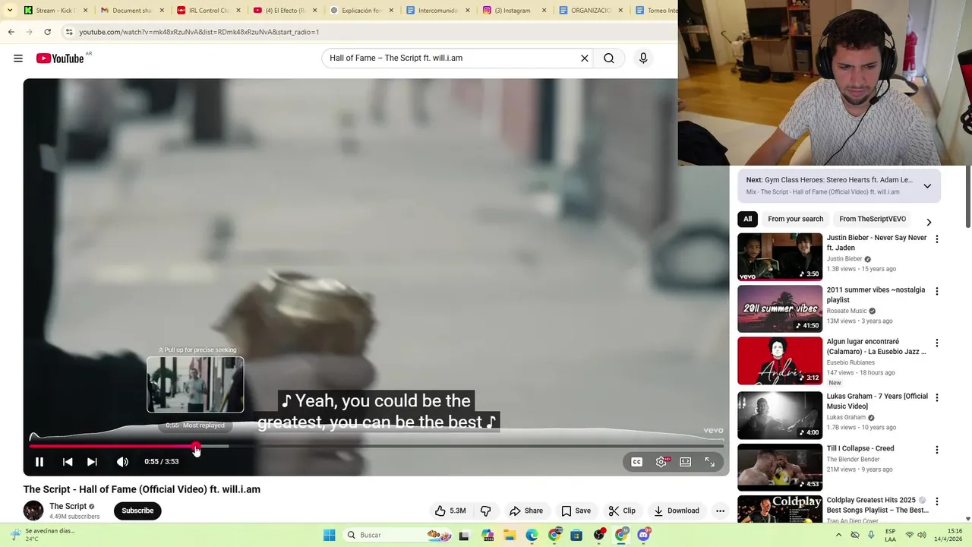Open Algun lugar encontraré Calamaro thumbnail
The width and height of the screenshot is (972, 547).
tap(780, 361)
